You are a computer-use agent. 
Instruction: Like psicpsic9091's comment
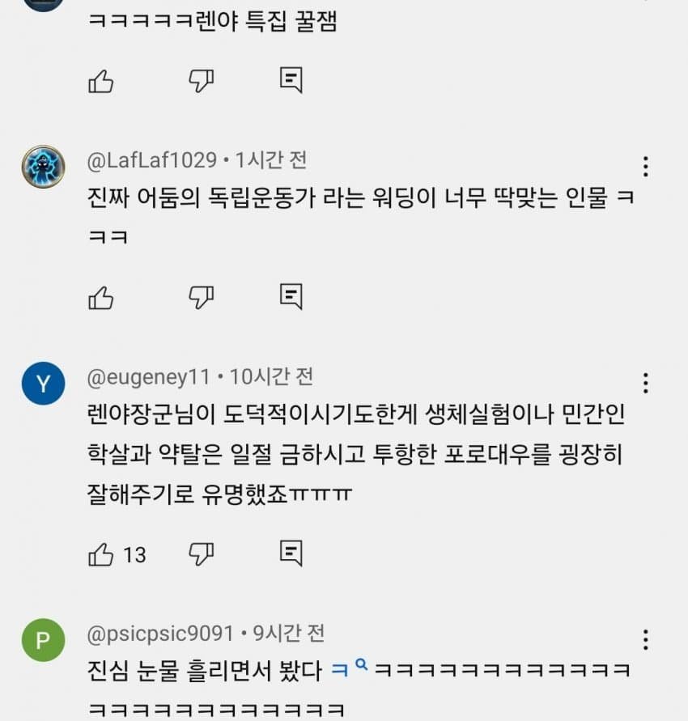tap(100, 719)
